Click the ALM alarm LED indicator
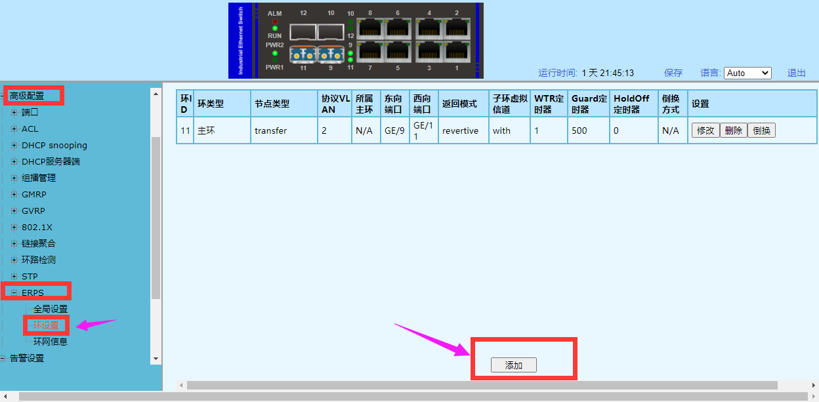This screenshot has height=402, width=819. click(274, 21)
